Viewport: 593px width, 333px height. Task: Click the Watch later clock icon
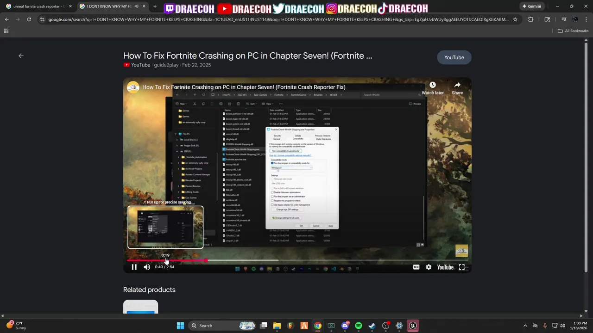point(433,85)
